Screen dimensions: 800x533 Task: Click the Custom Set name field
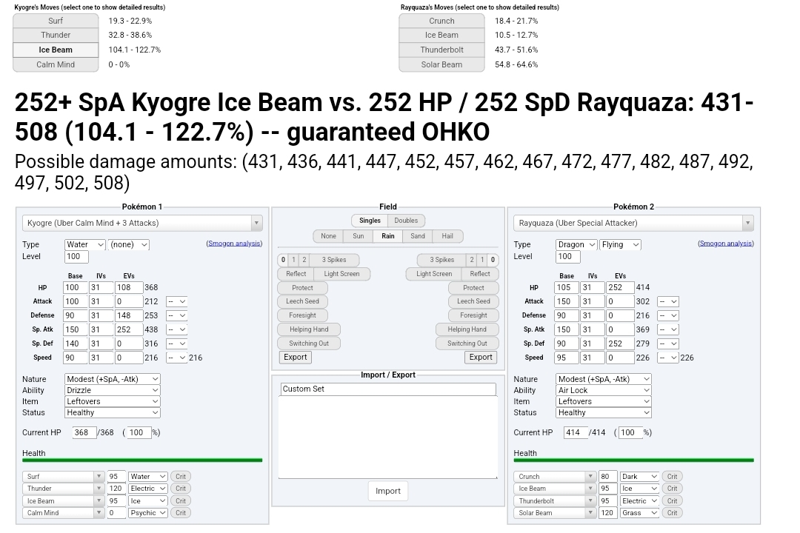(x=387, y=389)
